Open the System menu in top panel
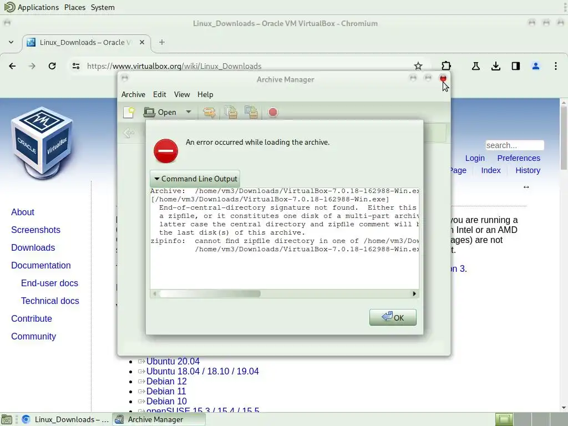This screenshot has width=568, height=426. [103, 7]
